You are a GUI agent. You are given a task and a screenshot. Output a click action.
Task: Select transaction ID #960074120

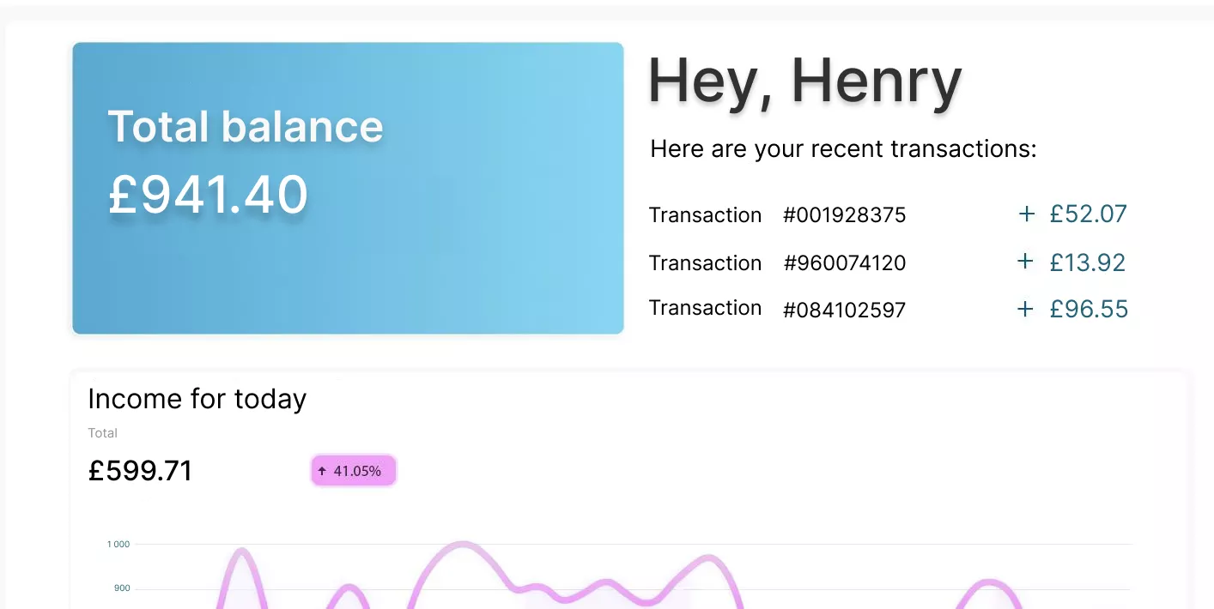coord(845,263)
